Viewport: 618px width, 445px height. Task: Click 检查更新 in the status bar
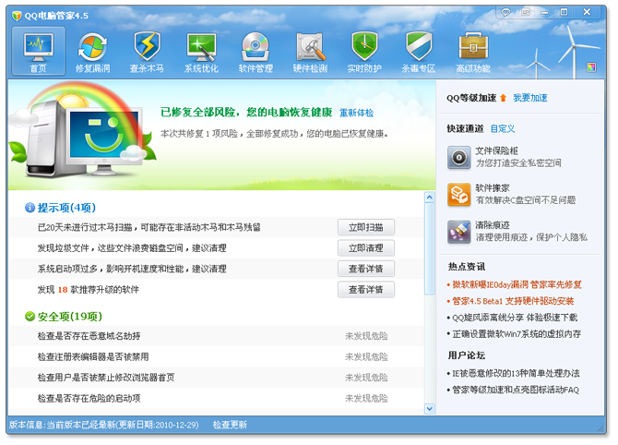click(x=230, y=426)
